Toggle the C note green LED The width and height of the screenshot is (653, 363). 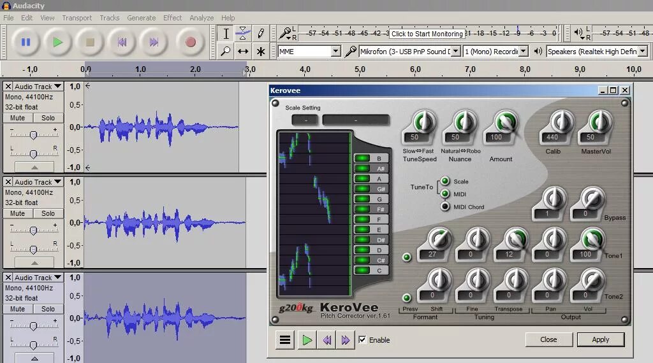point(362,270)
